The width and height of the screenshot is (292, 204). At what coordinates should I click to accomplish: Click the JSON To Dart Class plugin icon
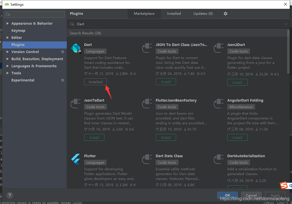pyautogui.click(x=147, y=48)
